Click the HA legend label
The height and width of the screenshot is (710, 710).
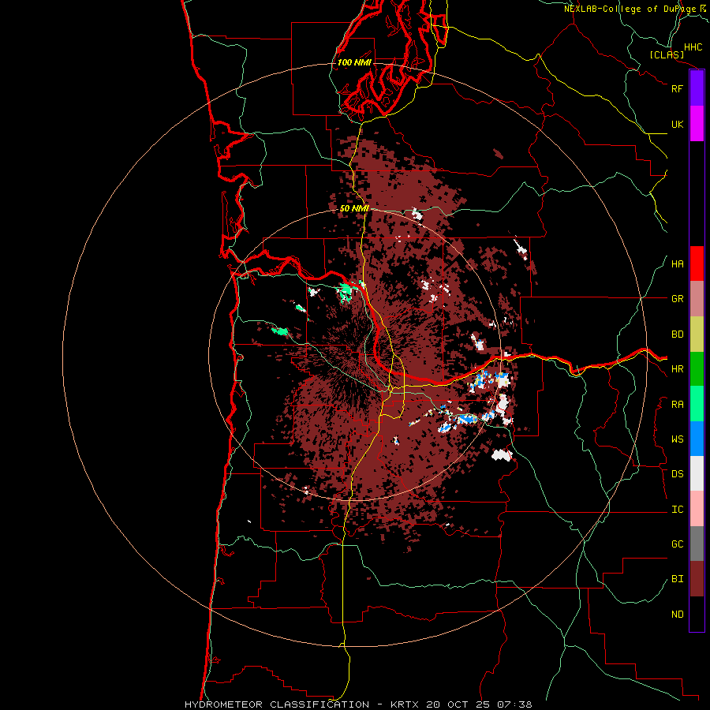pos(677,264)
